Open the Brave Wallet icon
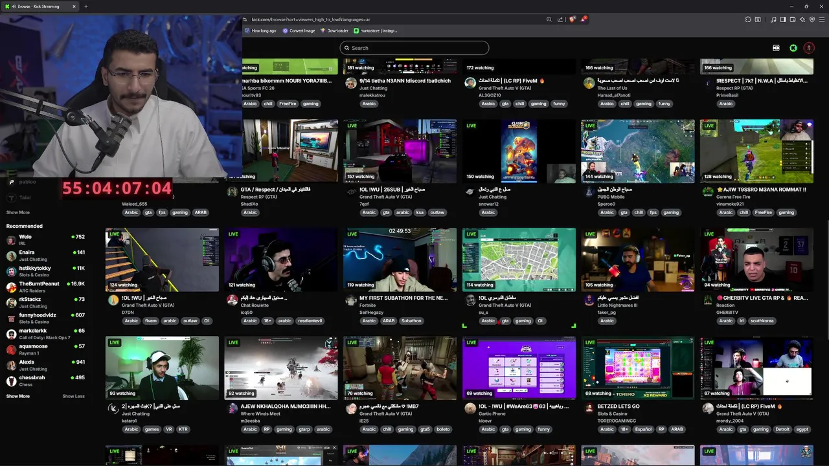 793,19
